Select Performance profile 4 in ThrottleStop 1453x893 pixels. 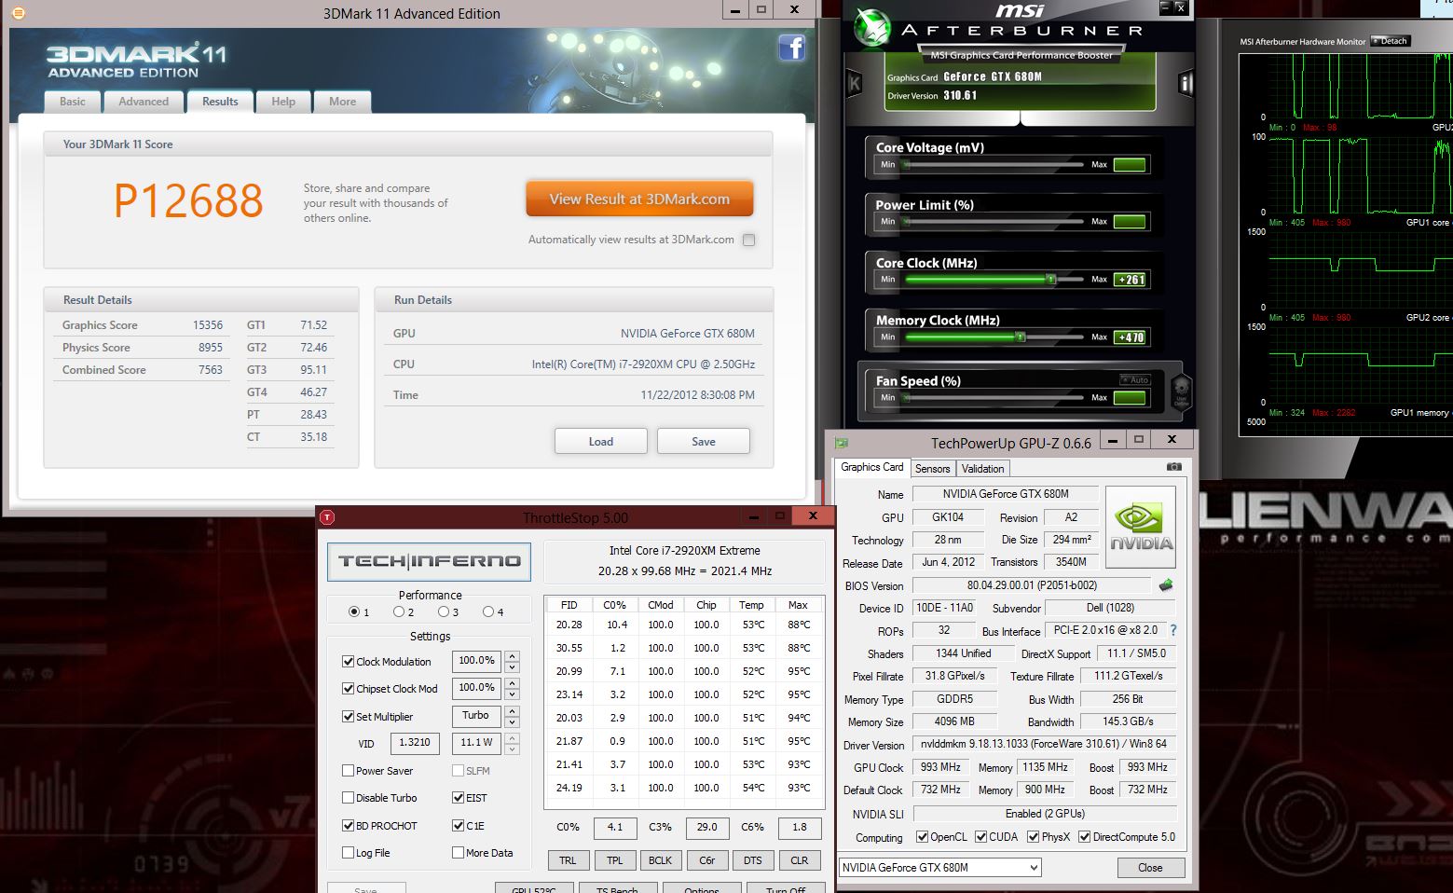(x=487, y=611)
